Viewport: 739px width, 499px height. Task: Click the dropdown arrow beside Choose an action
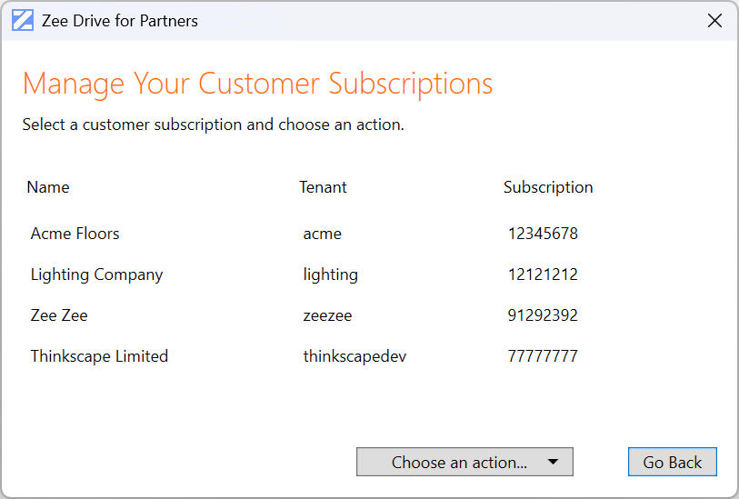point(554,462)
